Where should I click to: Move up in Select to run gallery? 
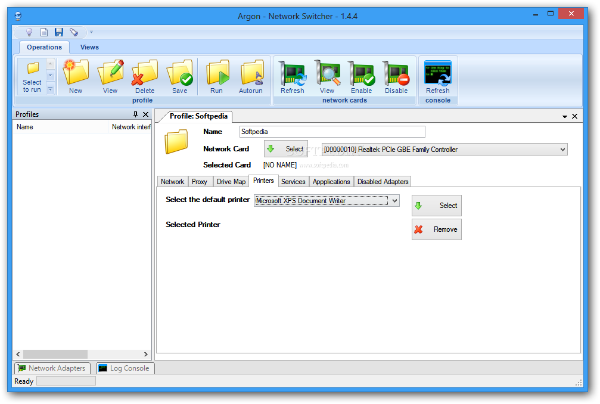(x=51, y=64)
